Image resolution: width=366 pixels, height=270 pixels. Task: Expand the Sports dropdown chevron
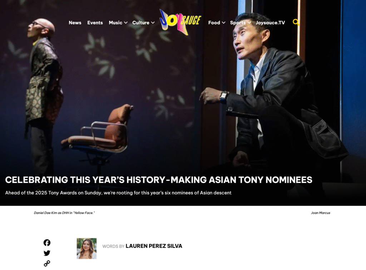[x=249, y=22]
